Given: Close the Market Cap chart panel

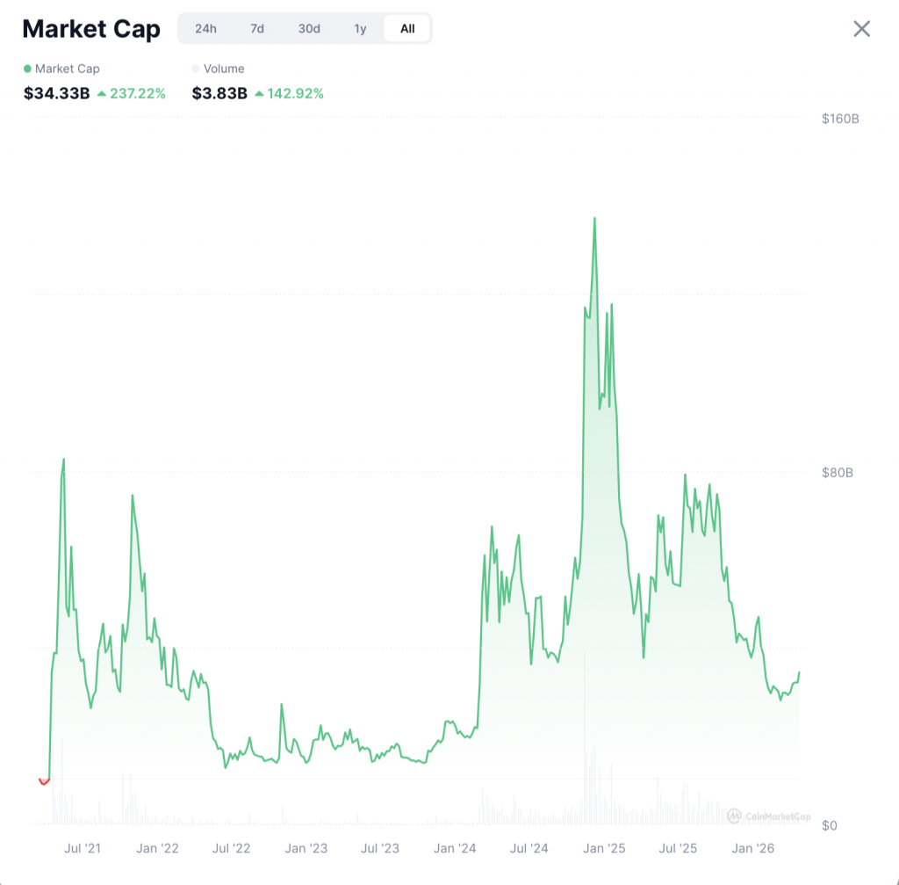Looking at the screenshot, I should click(862, 29).
